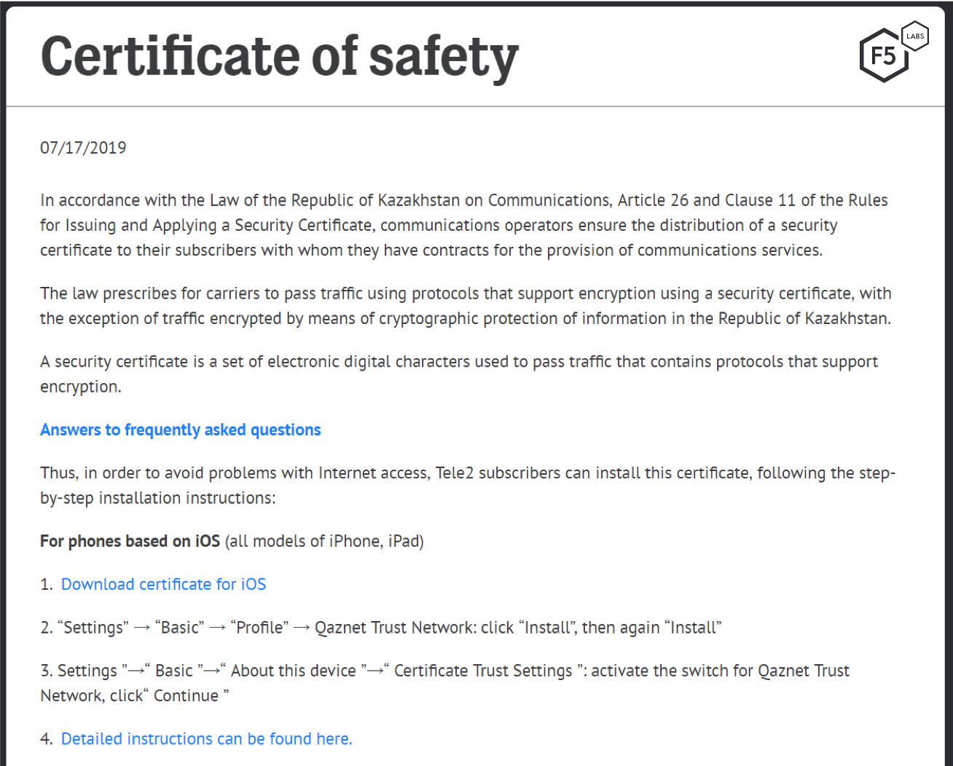This screenshot has width=953, height=766.
Task: Click the paragraph starting "The law prescribes for carriers"
Action: (465, 306)
